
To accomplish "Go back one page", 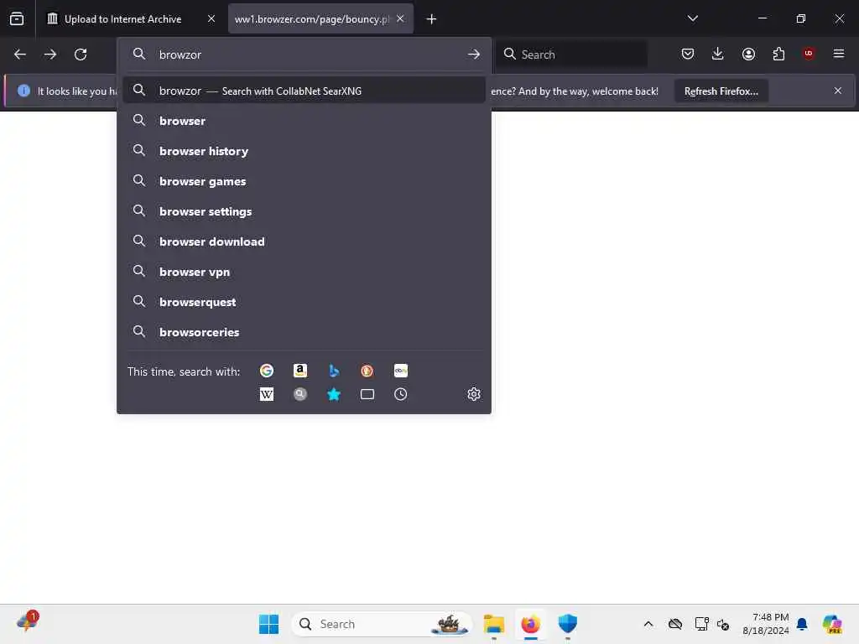I will click(x=20, y=55).
